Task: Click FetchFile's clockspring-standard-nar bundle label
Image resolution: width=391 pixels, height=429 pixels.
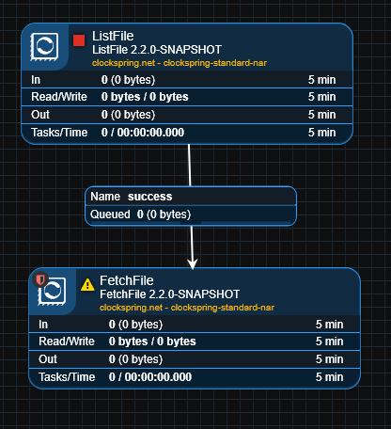Action: coord(187,308)
